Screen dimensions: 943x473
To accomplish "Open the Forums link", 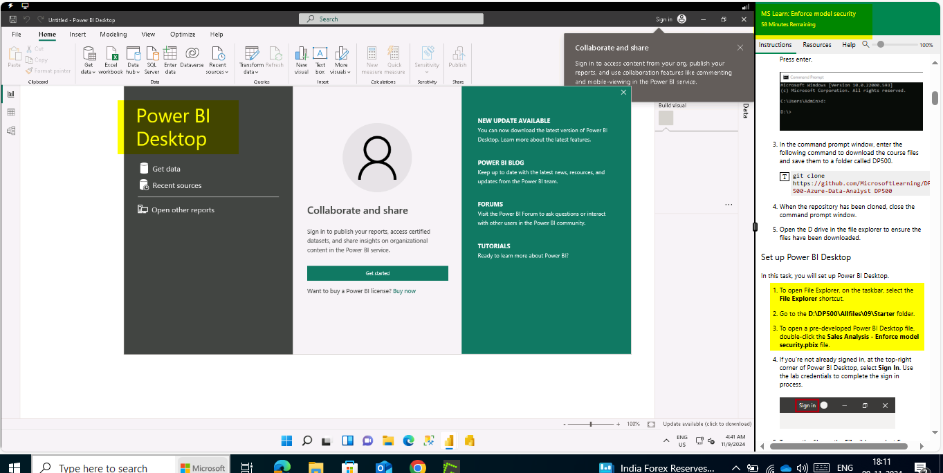I will (491, 205).
